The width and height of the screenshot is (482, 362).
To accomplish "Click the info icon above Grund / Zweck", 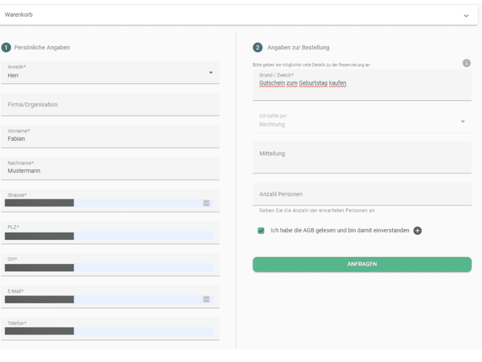I will point(466,63).
